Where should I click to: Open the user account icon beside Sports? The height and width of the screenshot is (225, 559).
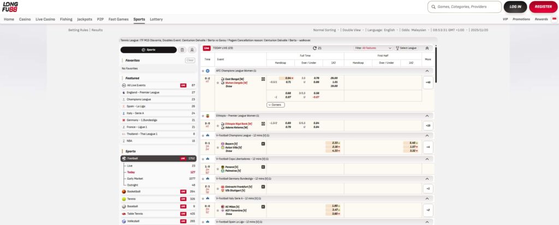click(x=192, y=50)
